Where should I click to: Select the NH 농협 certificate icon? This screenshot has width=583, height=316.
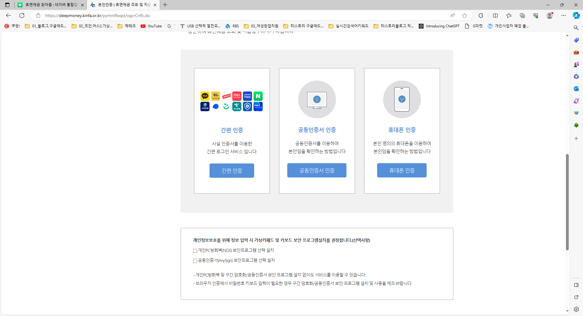(258, 106)
